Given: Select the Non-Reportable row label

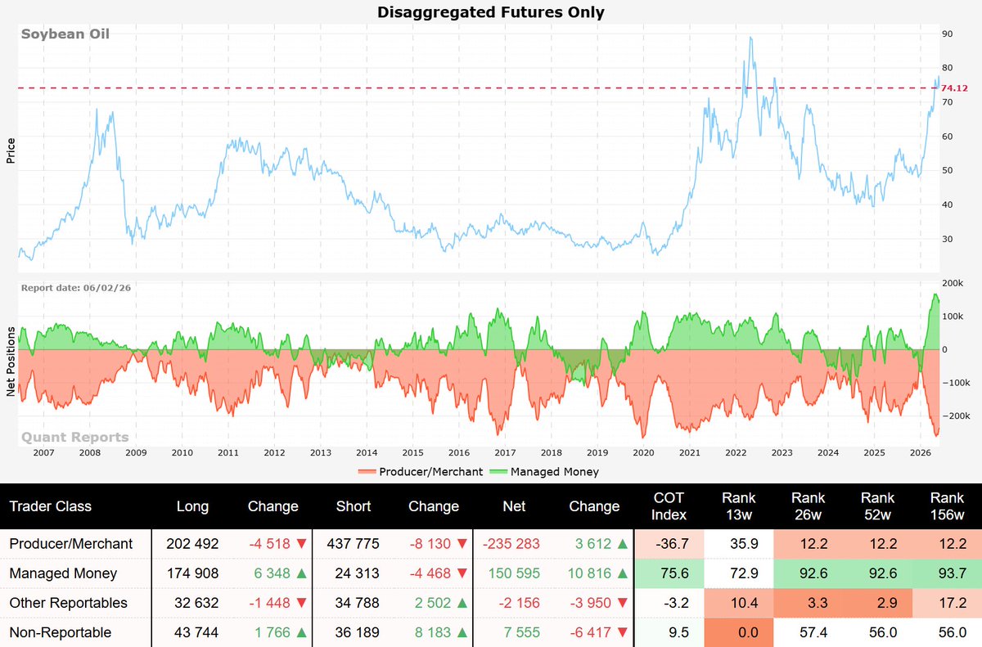Looking at the screenshot, I should coord(61,632).
